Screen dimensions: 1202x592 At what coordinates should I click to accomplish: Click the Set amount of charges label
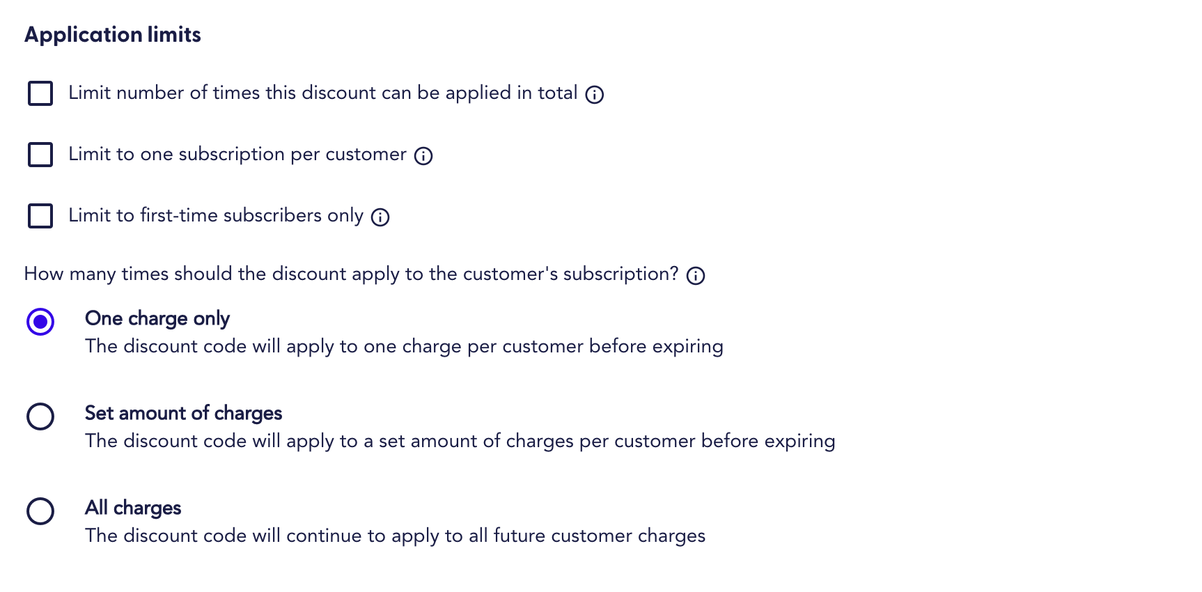183,414
